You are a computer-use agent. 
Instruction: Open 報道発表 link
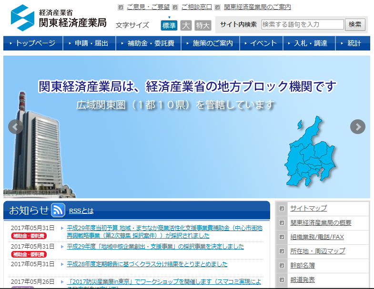[302, 279]
